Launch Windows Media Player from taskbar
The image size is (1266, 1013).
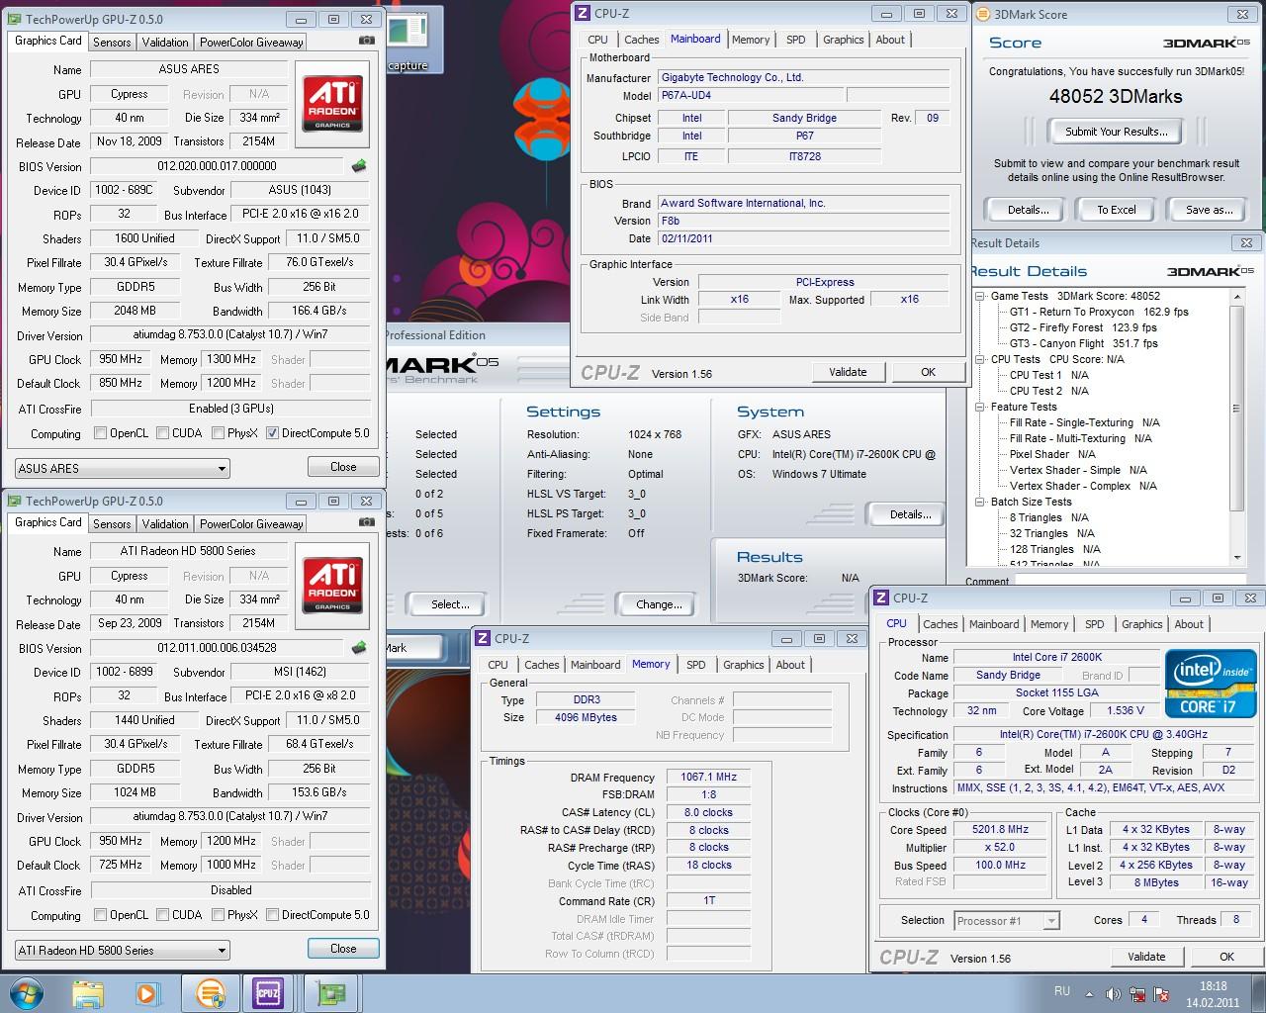coord(147,992)
